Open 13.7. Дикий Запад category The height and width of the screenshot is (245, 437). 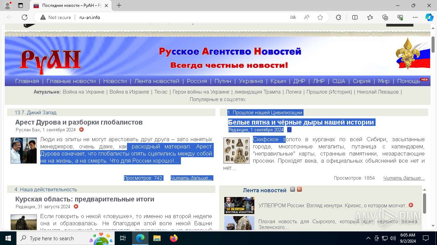point(36,113)
